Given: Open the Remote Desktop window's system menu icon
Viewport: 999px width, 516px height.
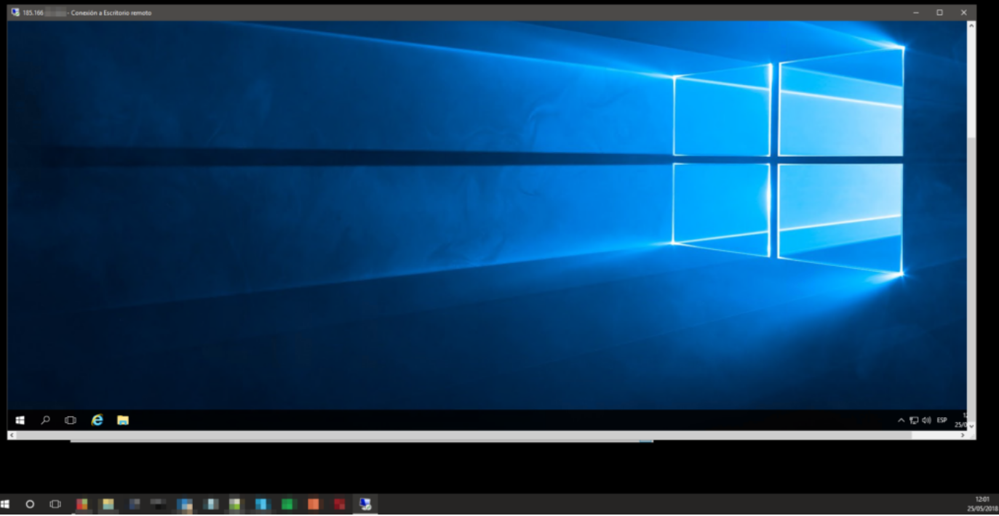Looking at the screenshot, I should click(x=15, y=12).
